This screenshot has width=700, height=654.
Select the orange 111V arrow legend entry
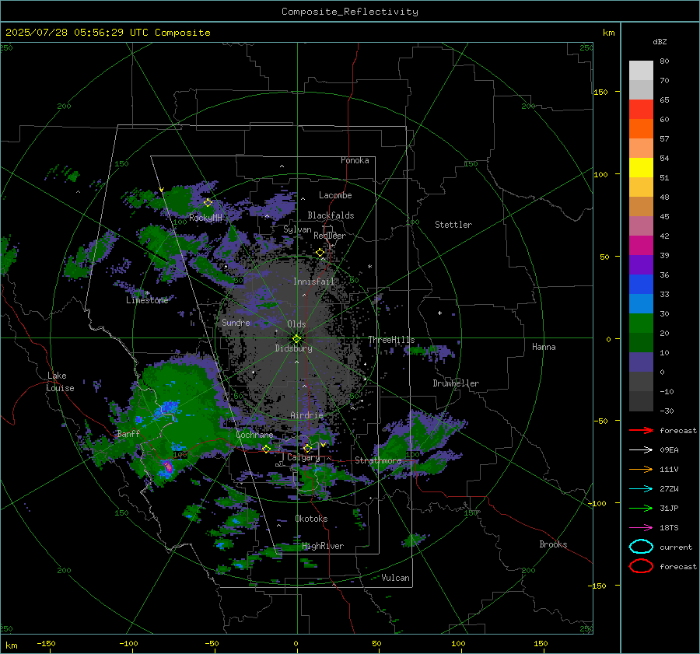(x=641, y=469)
